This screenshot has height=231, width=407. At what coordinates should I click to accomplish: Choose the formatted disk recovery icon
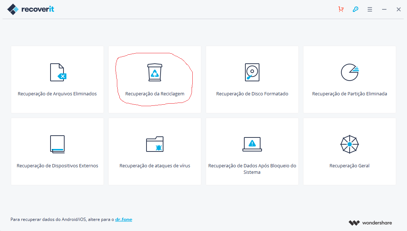coord(252,72)
